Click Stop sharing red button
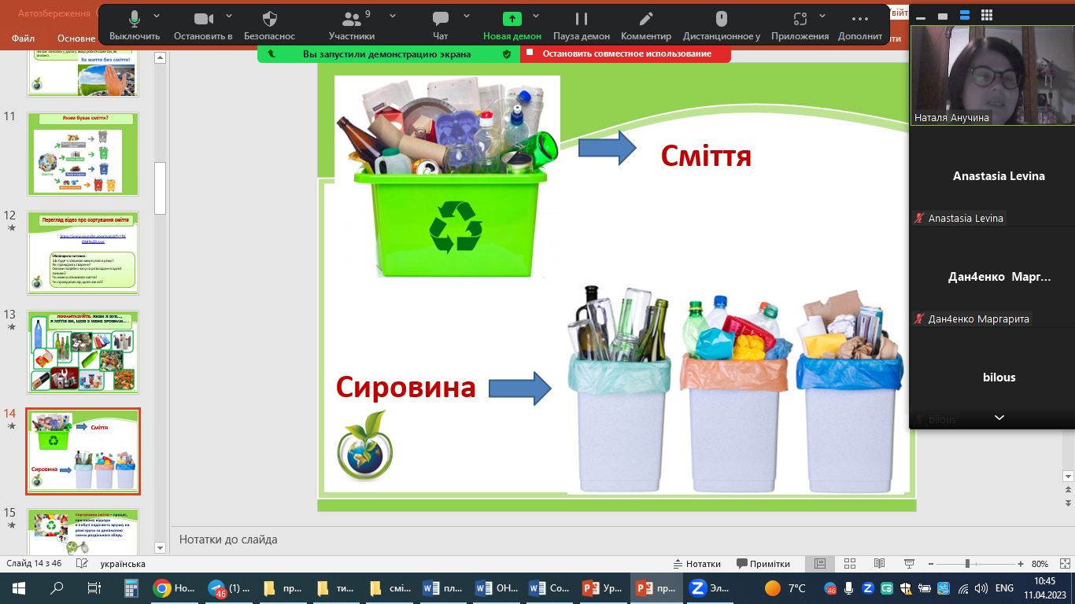 [626, 53]
